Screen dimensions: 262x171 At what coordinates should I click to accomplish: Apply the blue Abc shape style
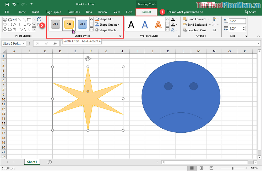tap(82, 24)
